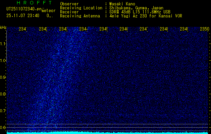Image resolution: width=211 pixels, height=134 pixels.
Task: Click the 0.9 kHz frequency tick label
Action: point(3,77)
